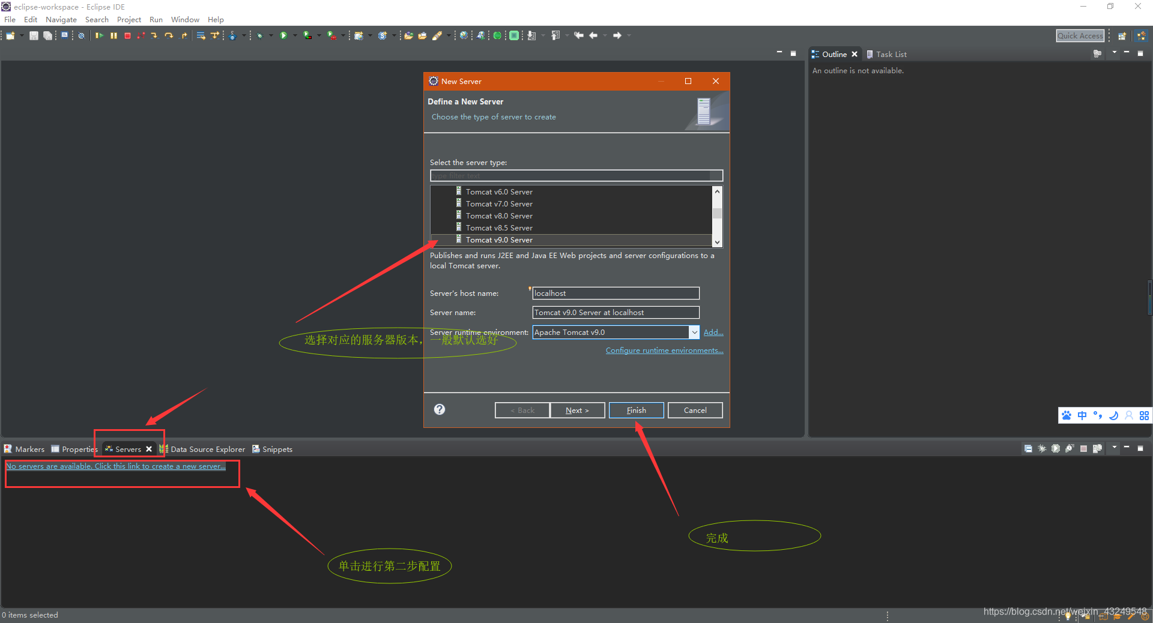Toggle Use Step Filters icon
This screenshot has height=623, width=1153.
click(x=214, y=35)
